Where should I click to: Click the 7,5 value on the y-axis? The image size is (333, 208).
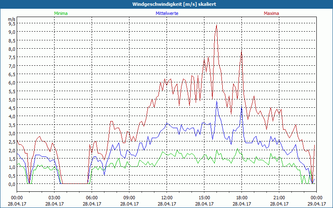click(x=12, y=57)
